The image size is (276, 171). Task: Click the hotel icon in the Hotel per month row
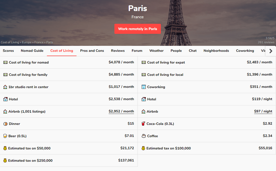click(6, 99)
